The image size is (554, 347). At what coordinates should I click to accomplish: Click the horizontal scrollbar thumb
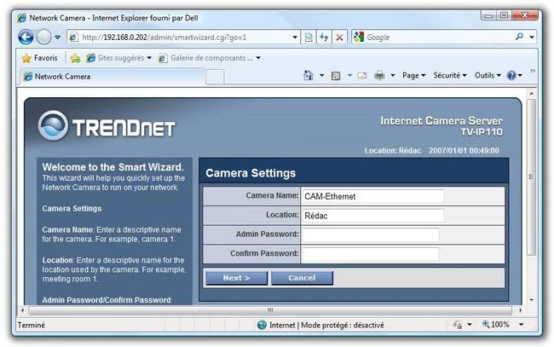270,310
